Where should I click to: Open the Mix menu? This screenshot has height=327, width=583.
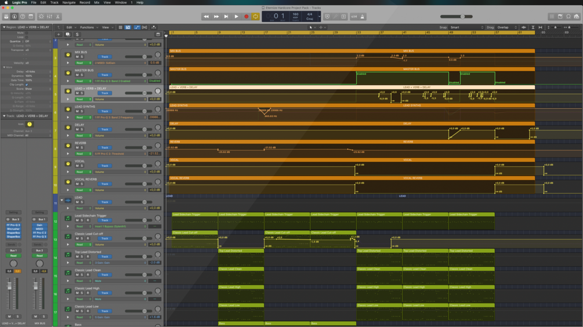97,2
